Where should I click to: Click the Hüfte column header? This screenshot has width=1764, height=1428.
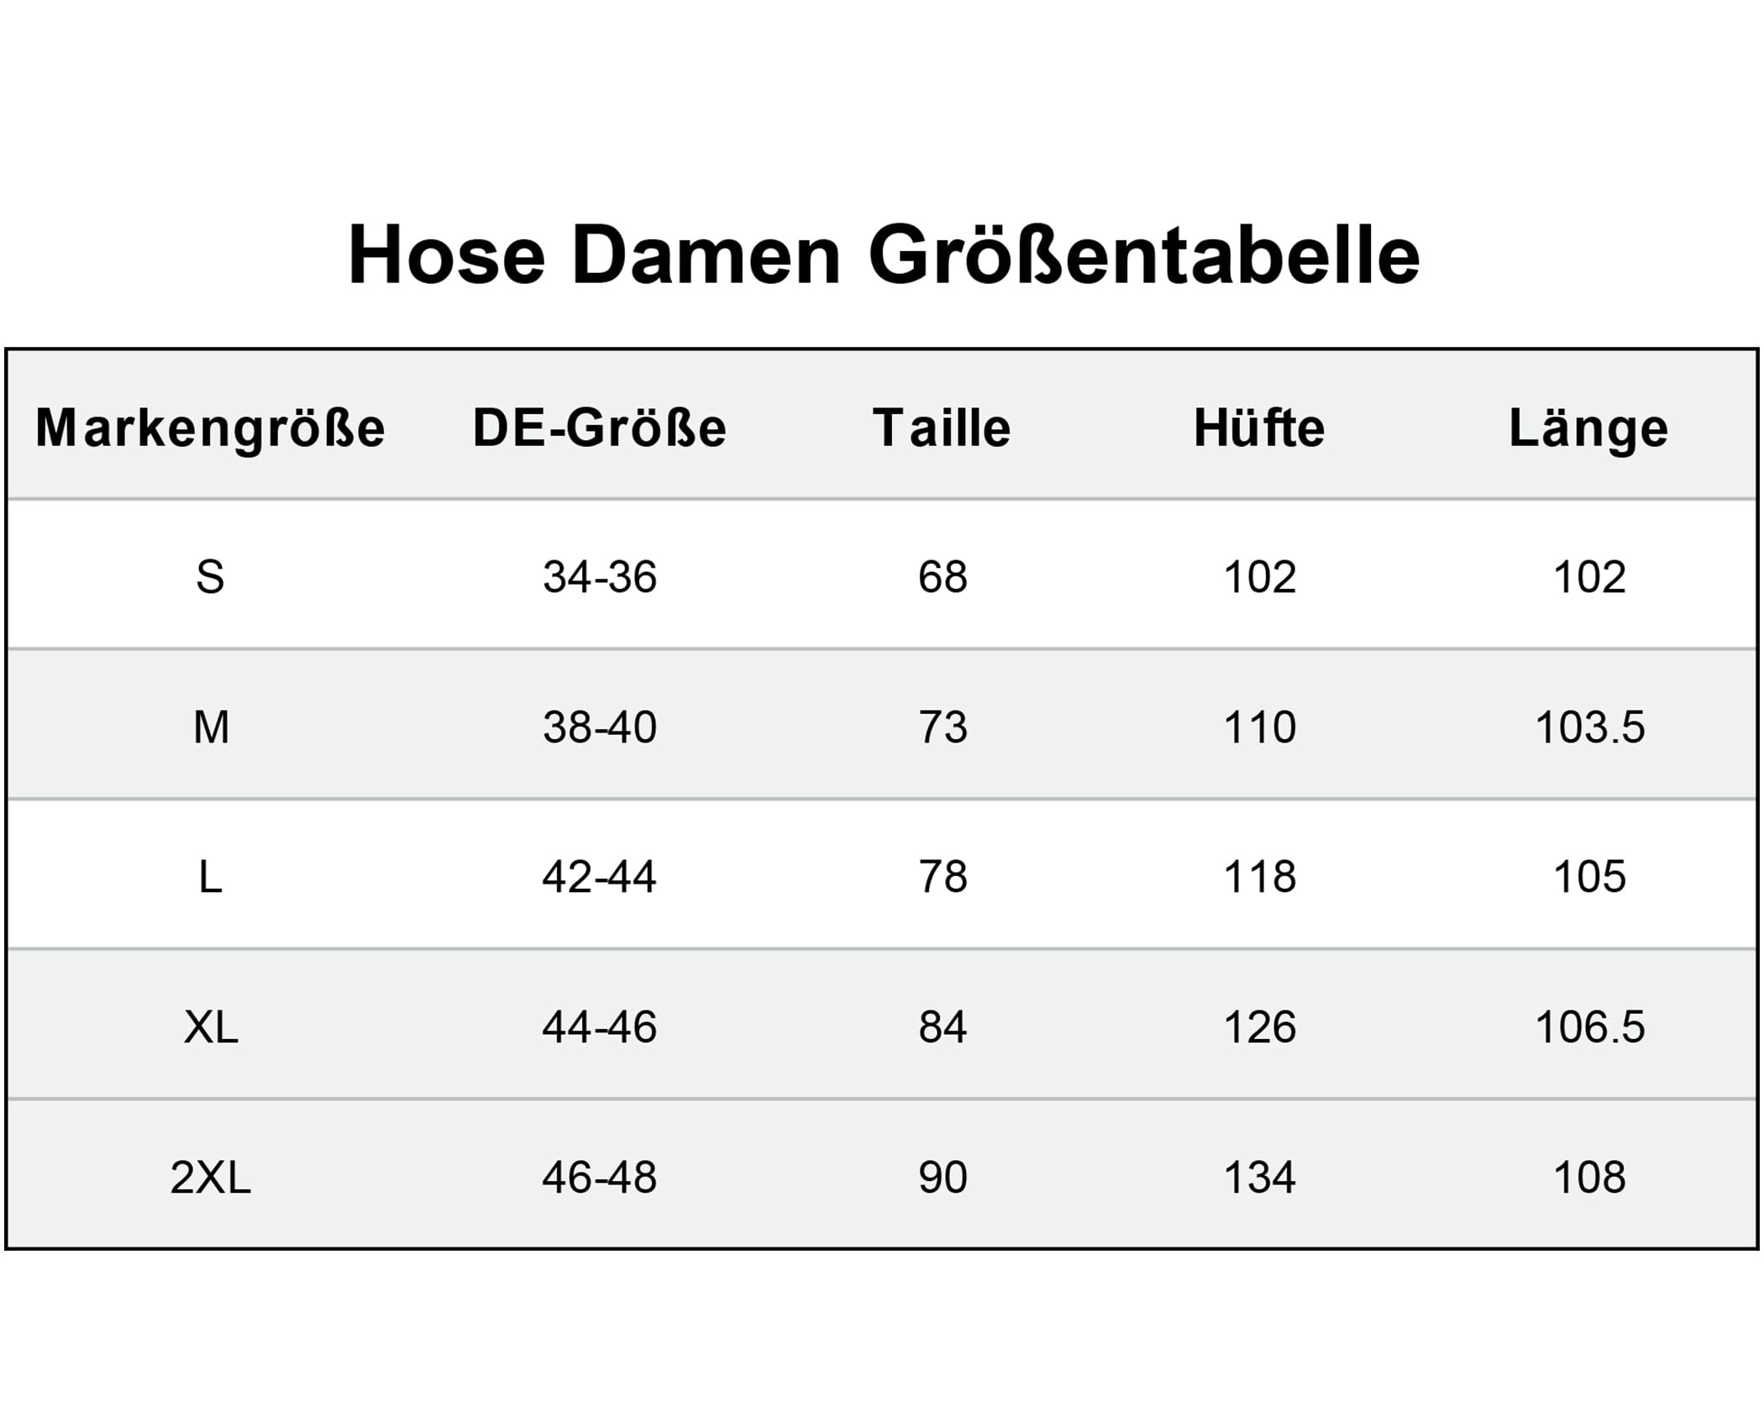pos(1259,428)
